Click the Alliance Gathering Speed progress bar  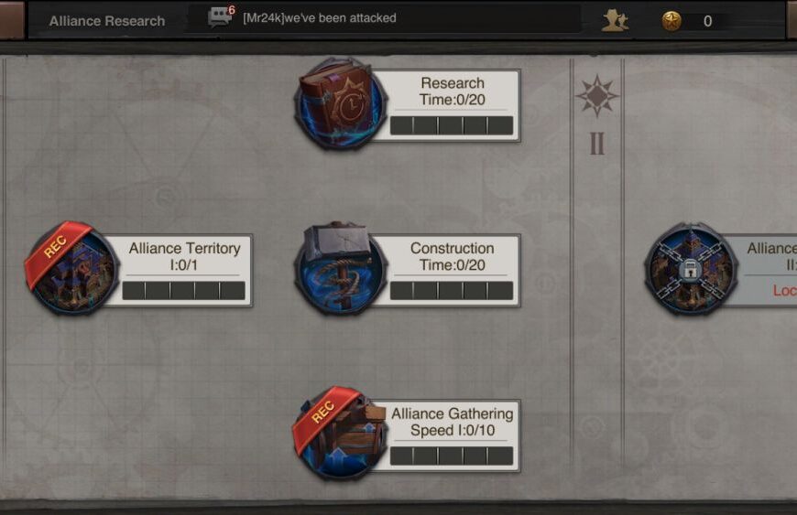(452, 456)
